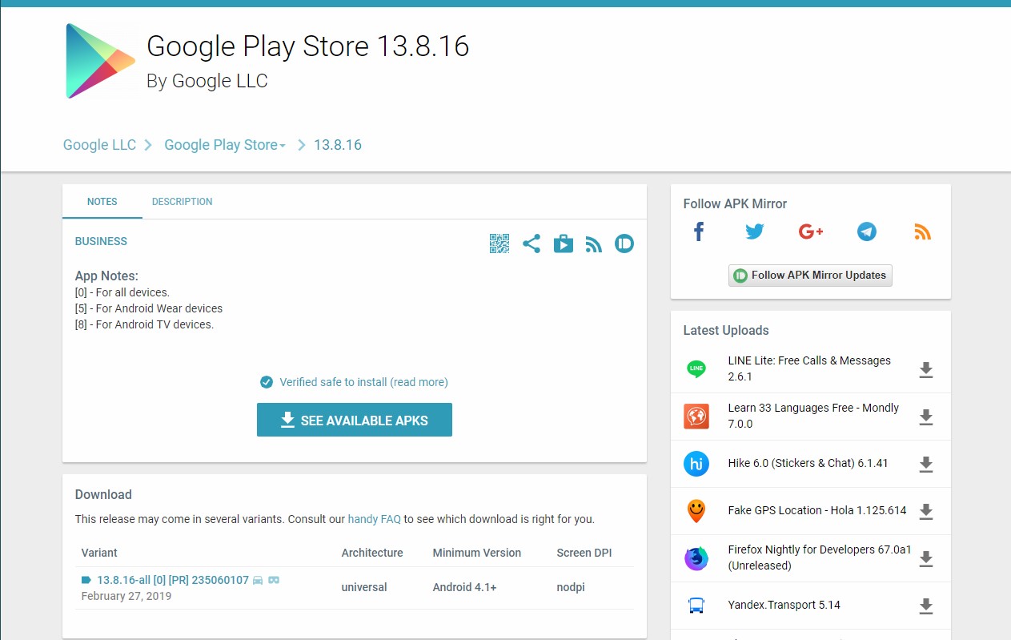This screenshot has height=640, width=1011.
Task: Click the RSS feed icon near BUSINESS
Action: pyautogui.click(x=593, y=244)
